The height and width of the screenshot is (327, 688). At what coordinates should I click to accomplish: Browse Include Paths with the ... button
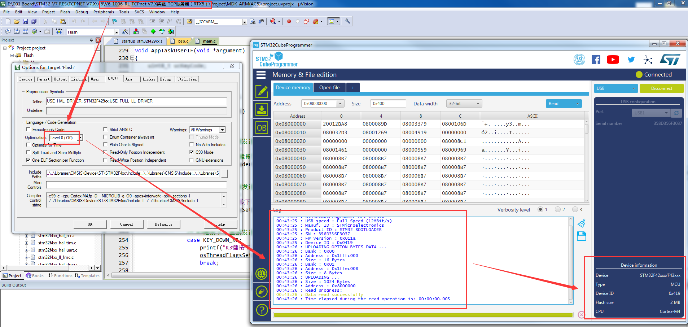point(224,174)
